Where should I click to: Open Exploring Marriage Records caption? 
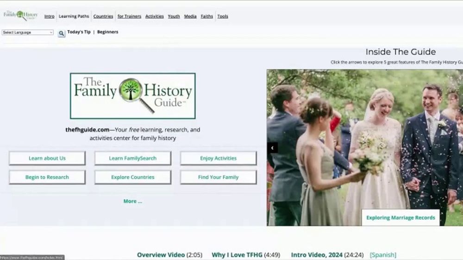(x=400, y=217)
